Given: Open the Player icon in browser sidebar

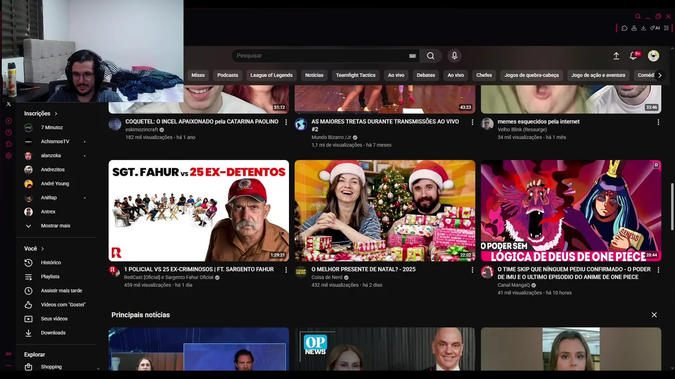Looking at the screenshot, I should pyautogui.click(x=8, y=121).
